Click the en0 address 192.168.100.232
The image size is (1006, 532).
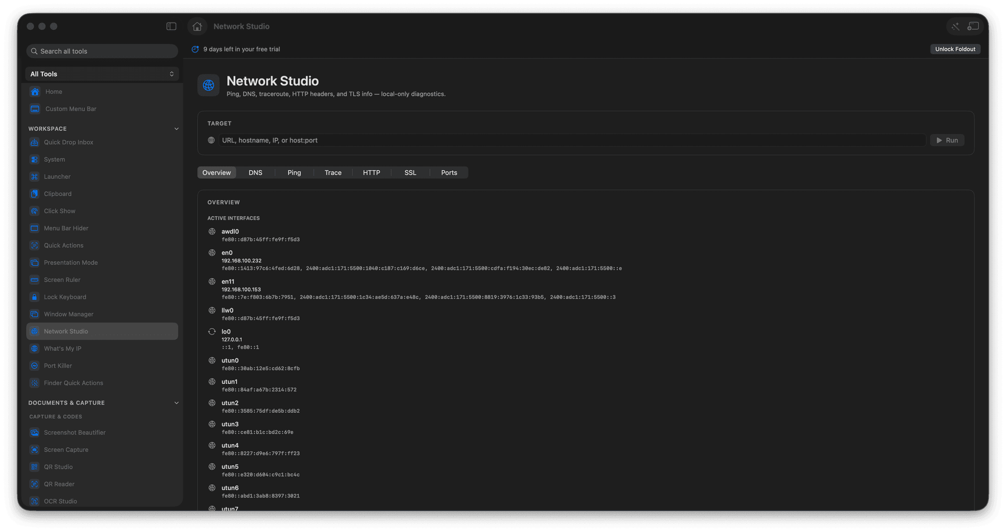(242, 261)
